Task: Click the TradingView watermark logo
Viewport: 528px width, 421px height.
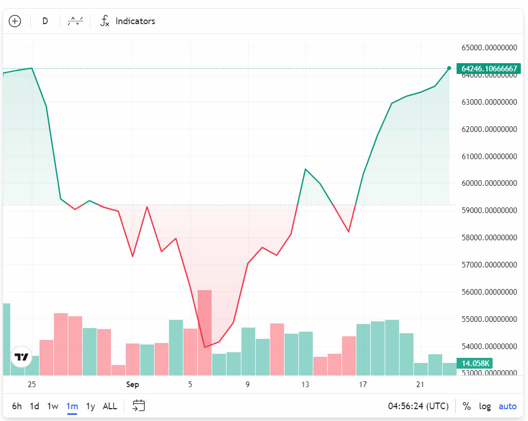Action: pyautogui.click(x=21, y=357)
